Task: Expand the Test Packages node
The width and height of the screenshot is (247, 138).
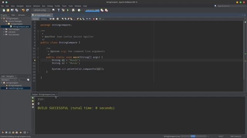Action: 4,29
